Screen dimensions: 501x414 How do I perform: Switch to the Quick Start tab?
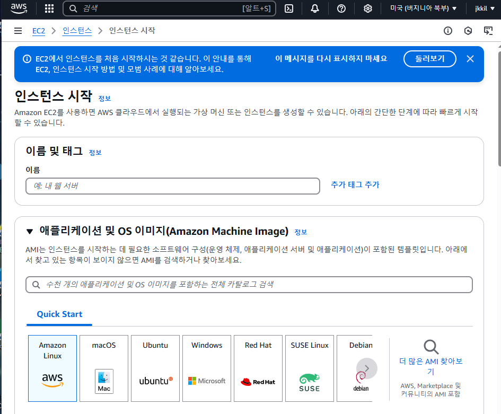click(x=59, y=314)
